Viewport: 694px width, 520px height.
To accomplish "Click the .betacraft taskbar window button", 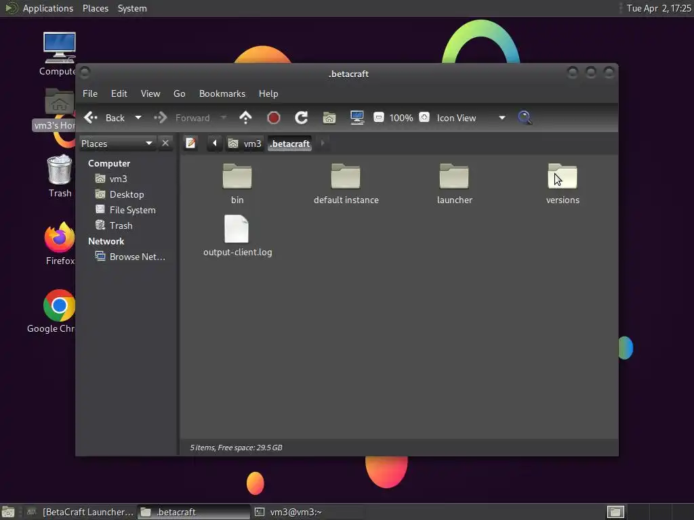I will (194, 512).
